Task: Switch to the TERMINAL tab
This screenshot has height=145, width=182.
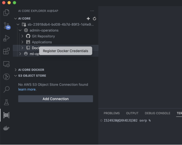Action: pyautogui.click(x=179, y=113)
